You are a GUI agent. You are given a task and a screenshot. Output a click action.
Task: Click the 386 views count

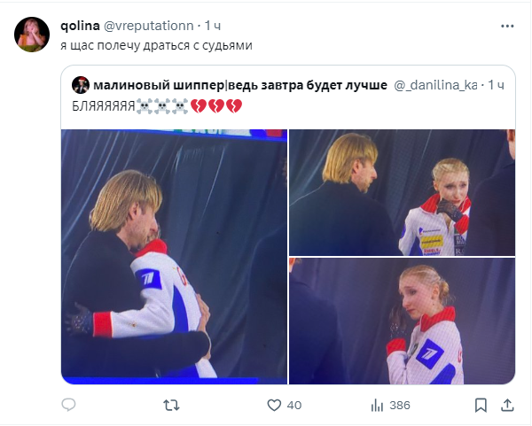click(399, 405)
